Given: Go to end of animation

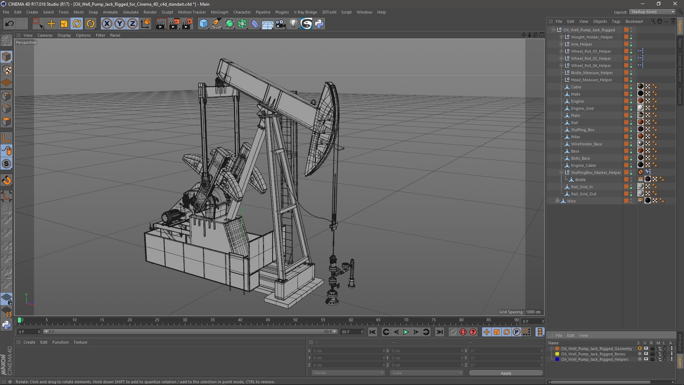Looking at the screenshot, I should pyautogui.click(x=440, y=332).
